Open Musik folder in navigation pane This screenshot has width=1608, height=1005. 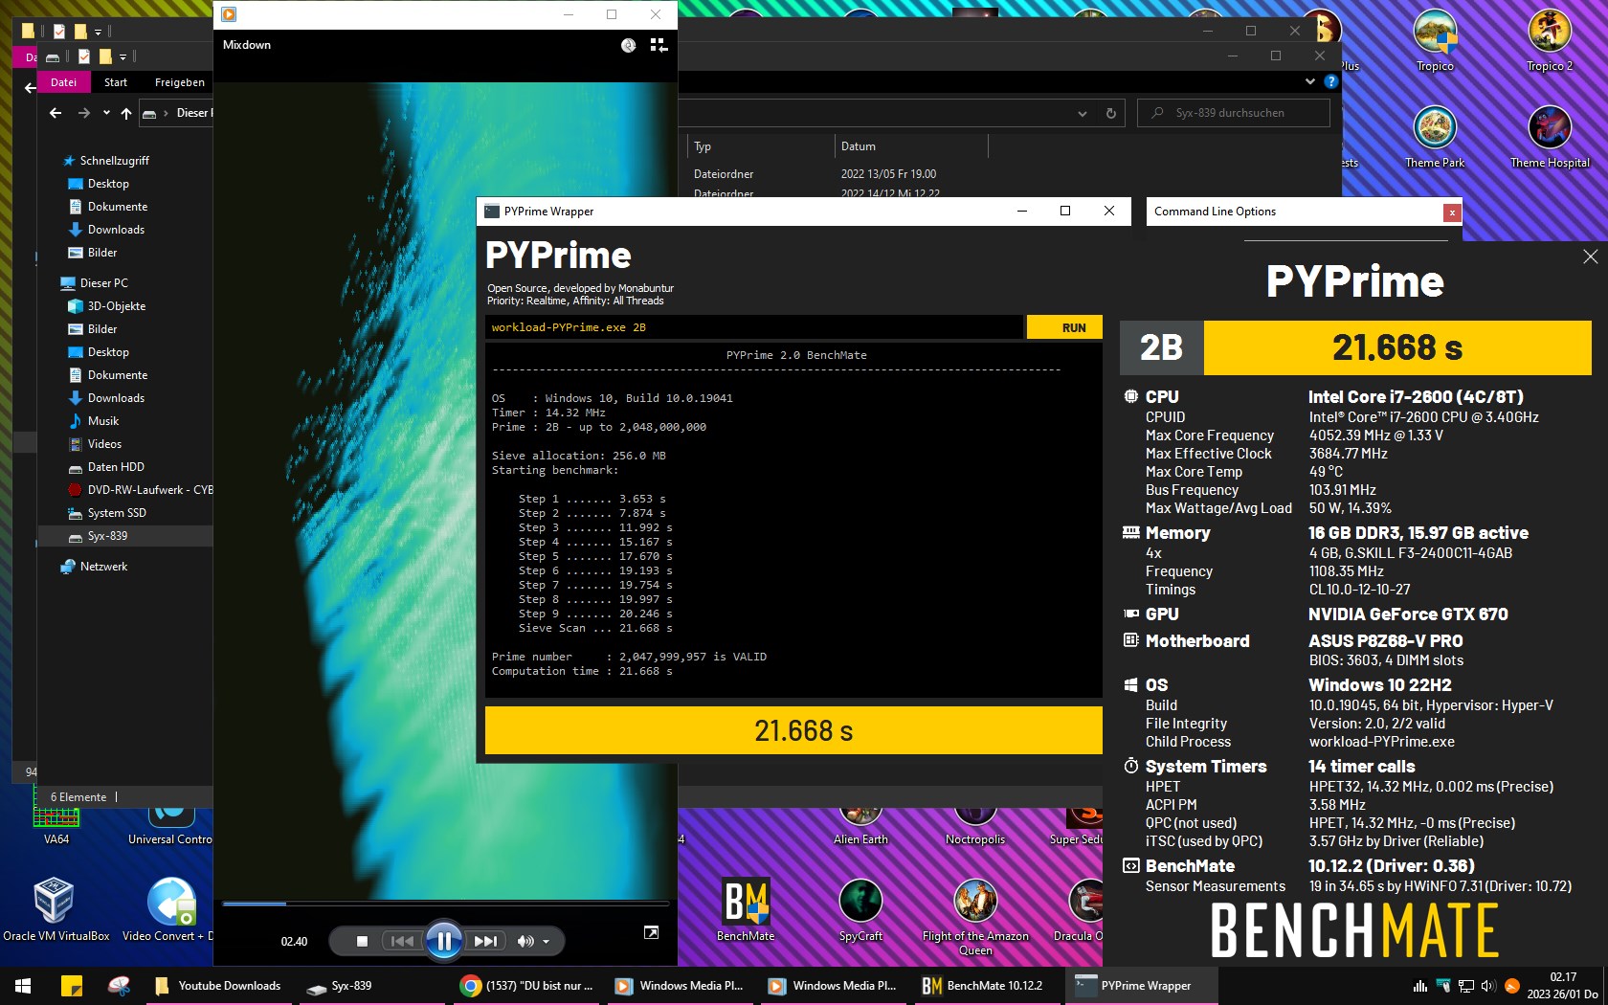click(102, 421)
